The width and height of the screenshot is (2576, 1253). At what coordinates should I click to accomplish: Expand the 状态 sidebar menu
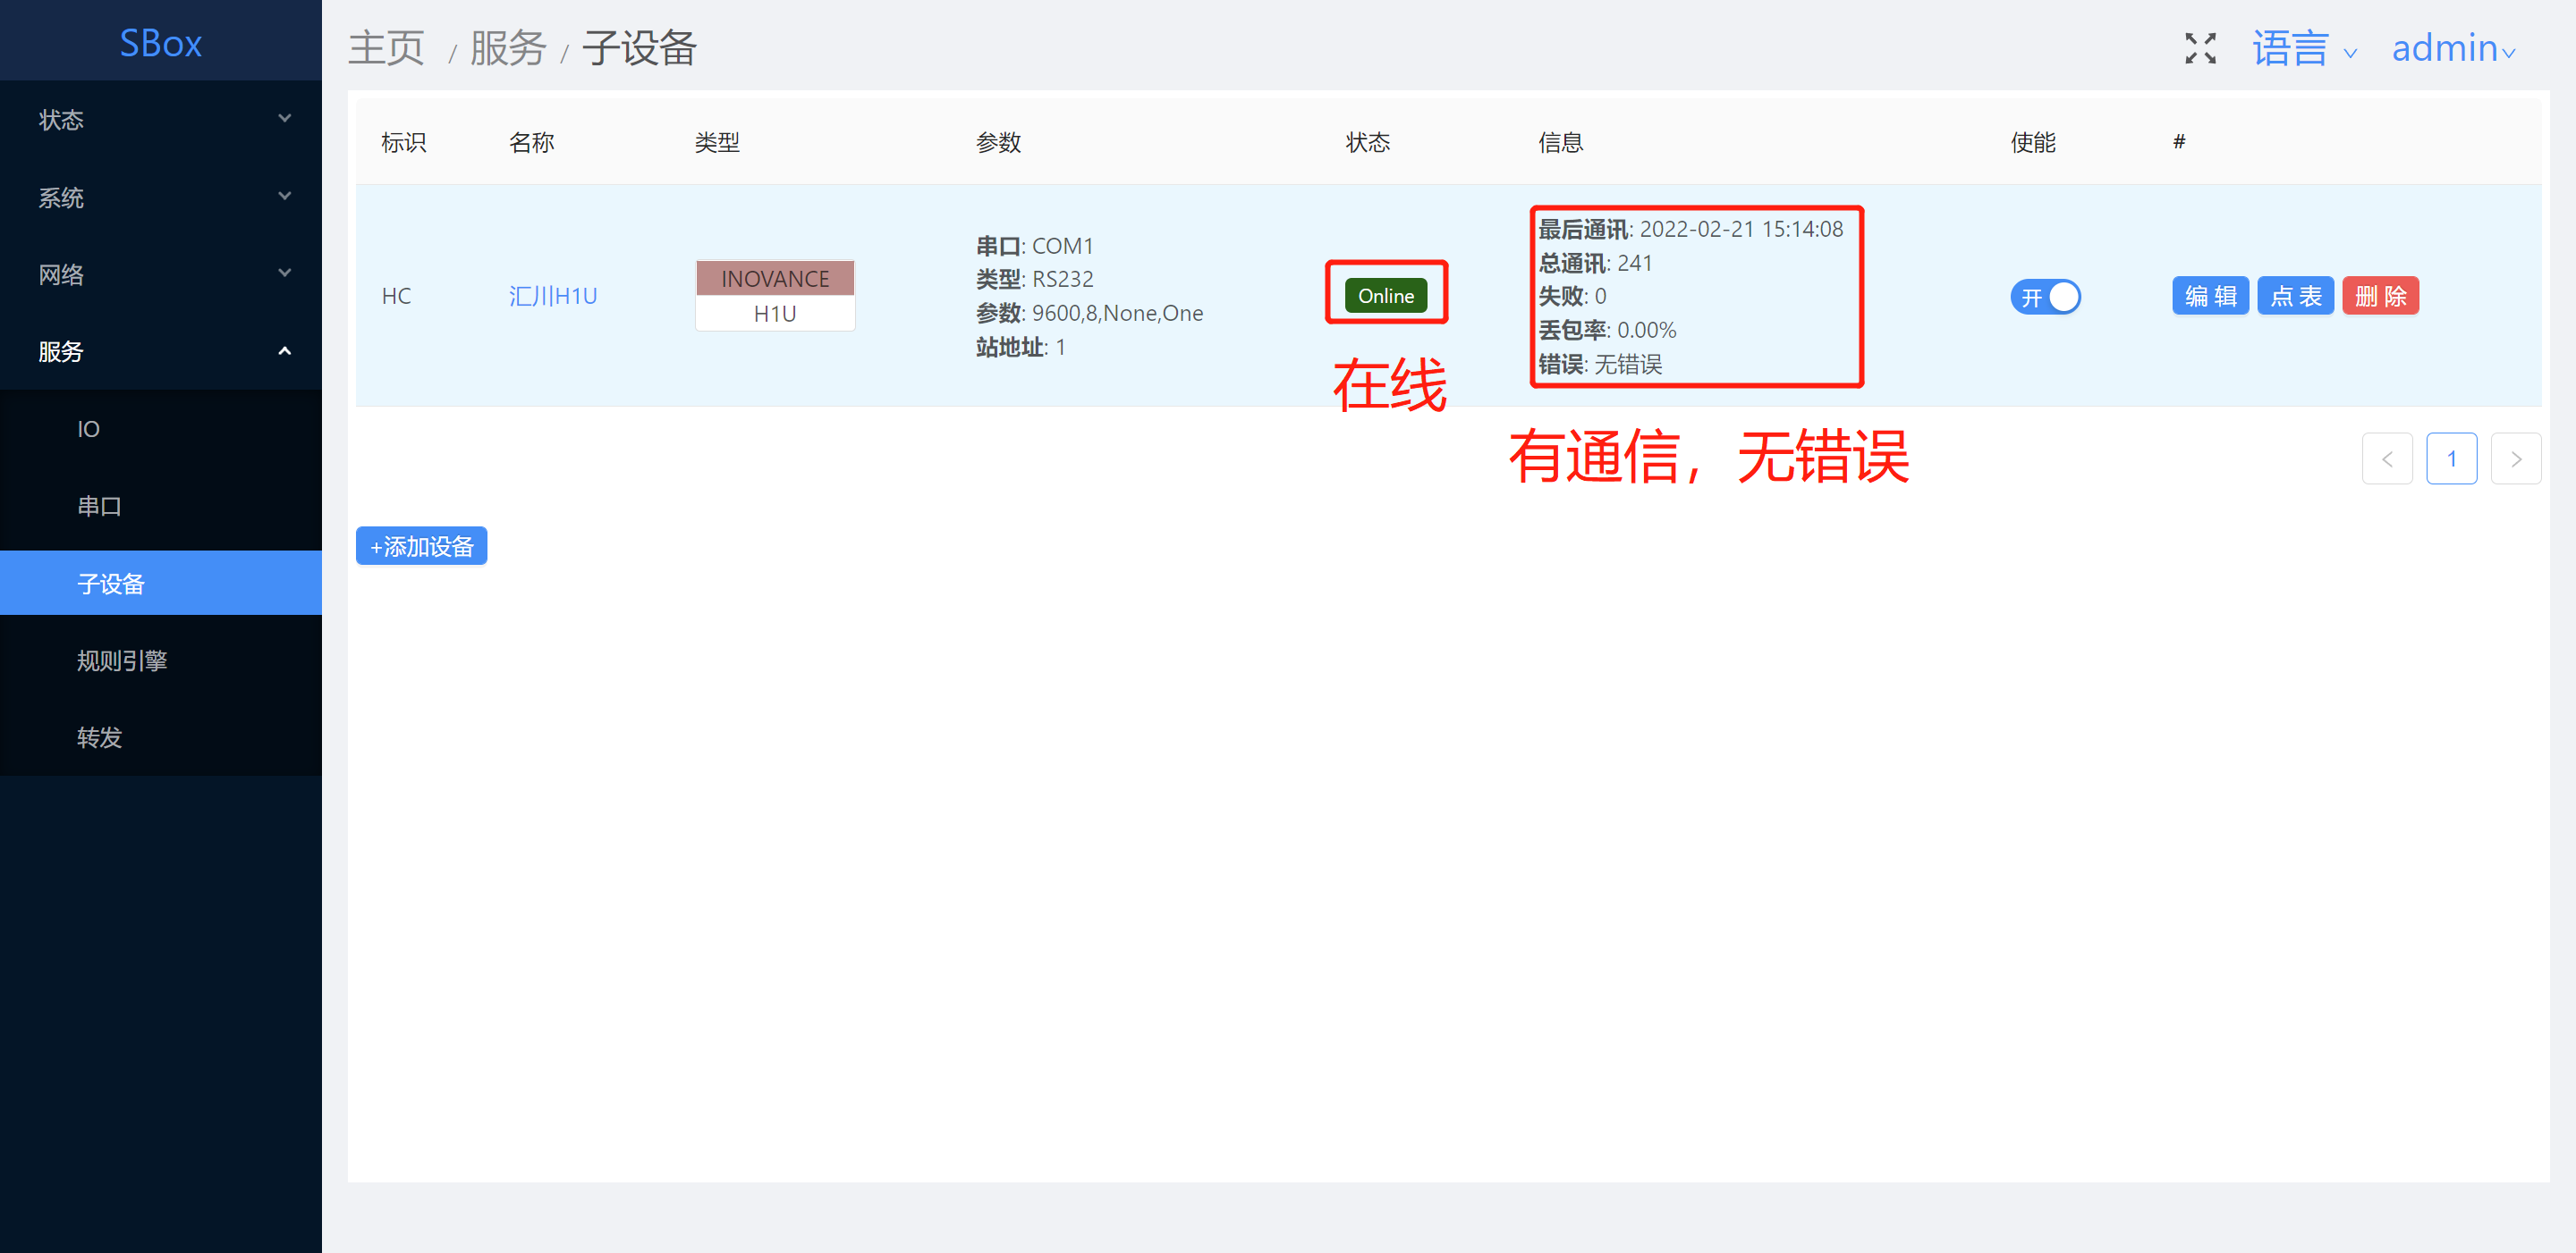[160, 120]
